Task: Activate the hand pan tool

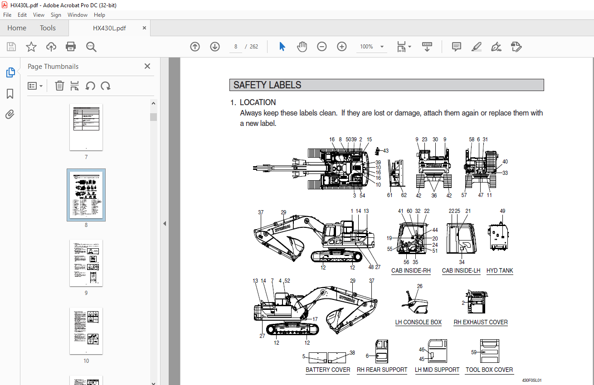Action: click(302, 47)
